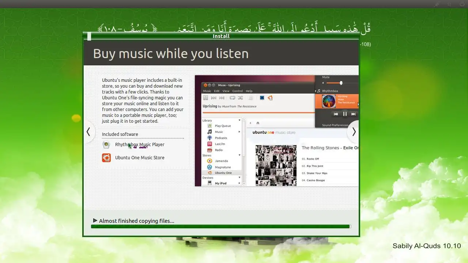Click the pause button in Rhythmbox toolbar

[205, 98]
